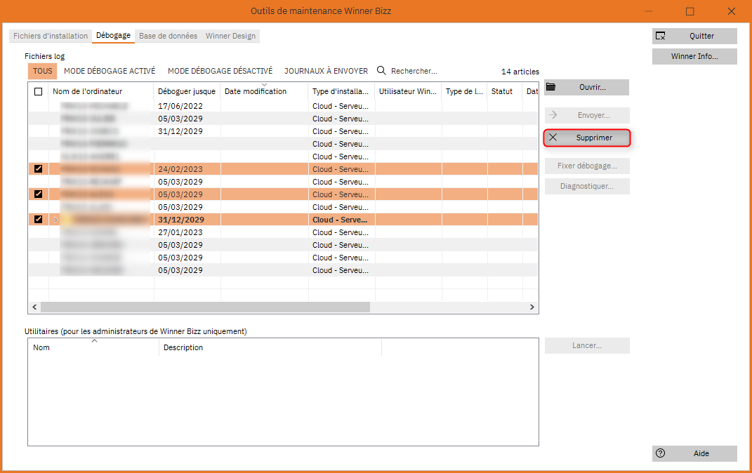Filter by MODE DÉBOGAGE ACTIVÉ

[110, 71]
